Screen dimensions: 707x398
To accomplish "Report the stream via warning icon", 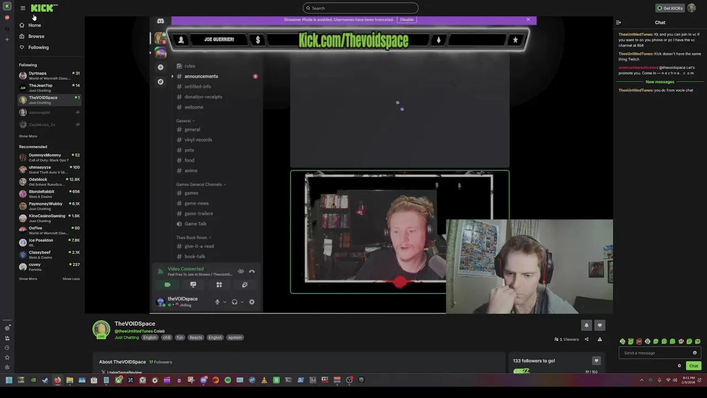I will 600,339.
